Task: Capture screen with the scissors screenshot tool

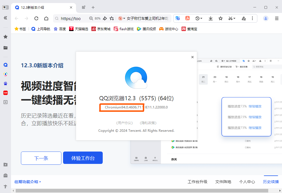Action: tap(230, 18)
